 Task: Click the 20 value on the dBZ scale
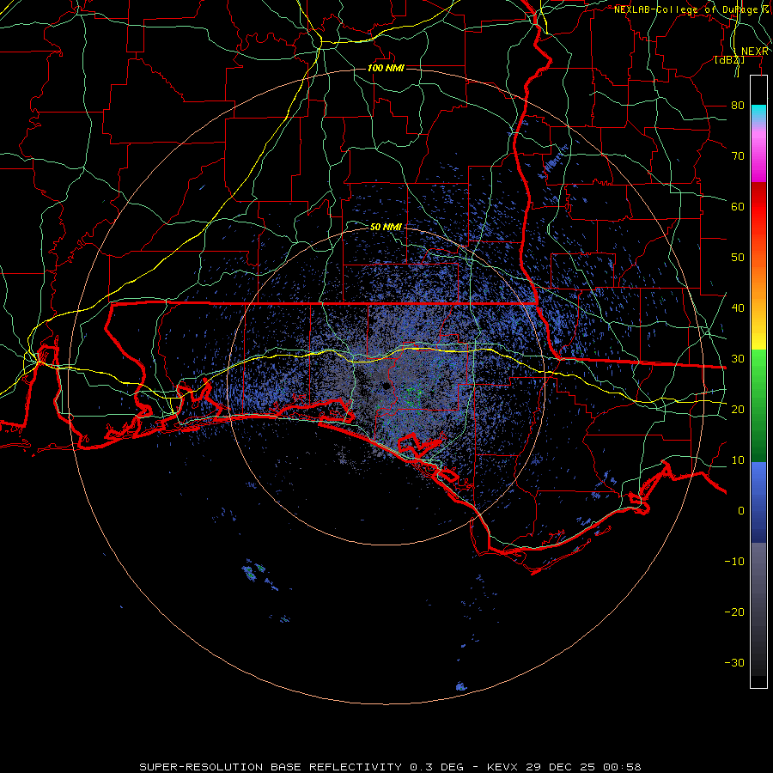[x=738, y=410]
